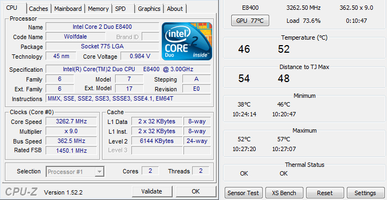Launch XS Bench
This screenshot has height=200, width=387.
(284, 193)
